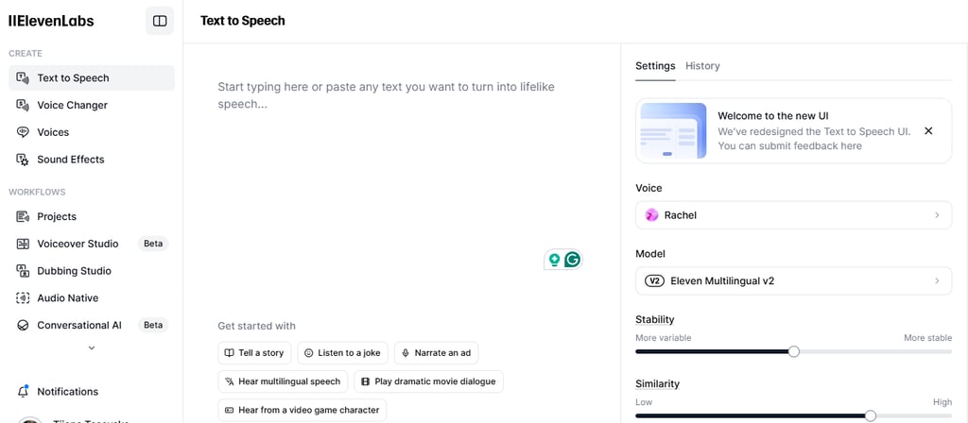The height and width of the screenshot is (423, 968).
Task: Open Projects in the sidebar
Action: coord(92,216)
